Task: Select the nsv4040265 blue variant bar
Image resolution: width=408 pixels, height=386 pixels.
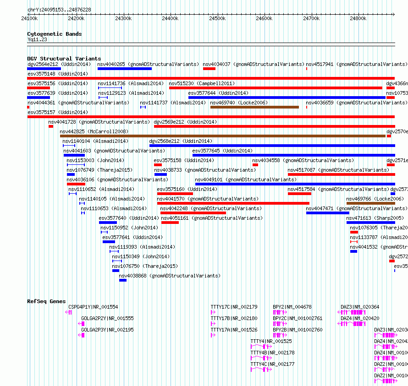Action: click(x=125, y=69)
